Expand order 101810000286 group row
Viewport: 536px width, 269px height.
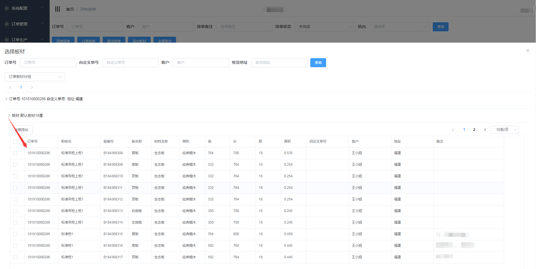6,99
